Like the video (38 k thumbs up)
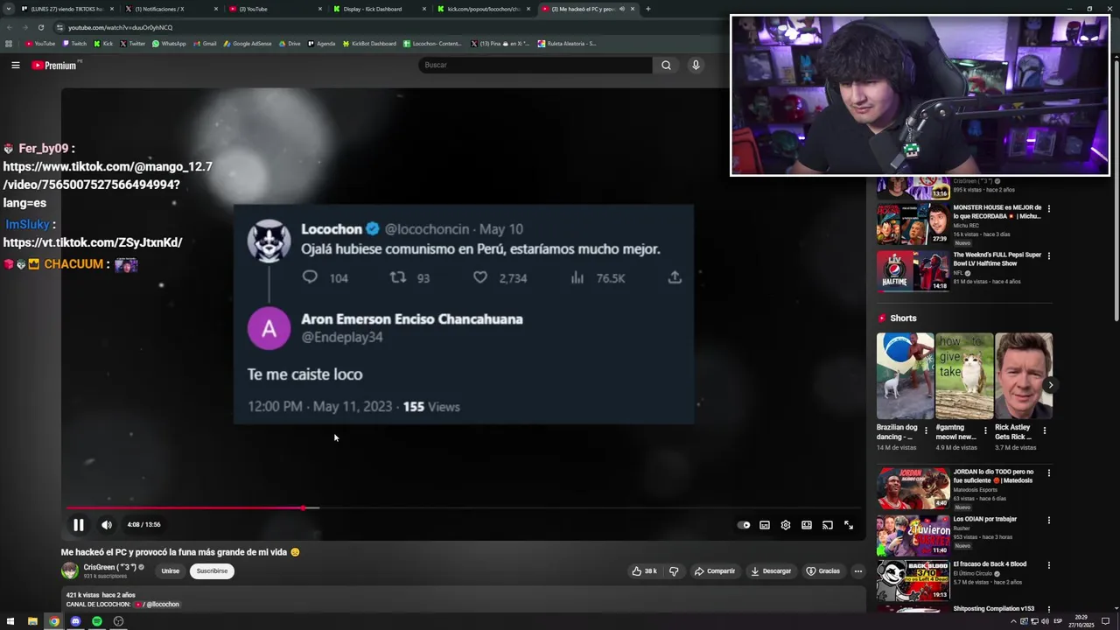Image resolution: width=1120 pixels, height=630 pixels. pos(644,571)
